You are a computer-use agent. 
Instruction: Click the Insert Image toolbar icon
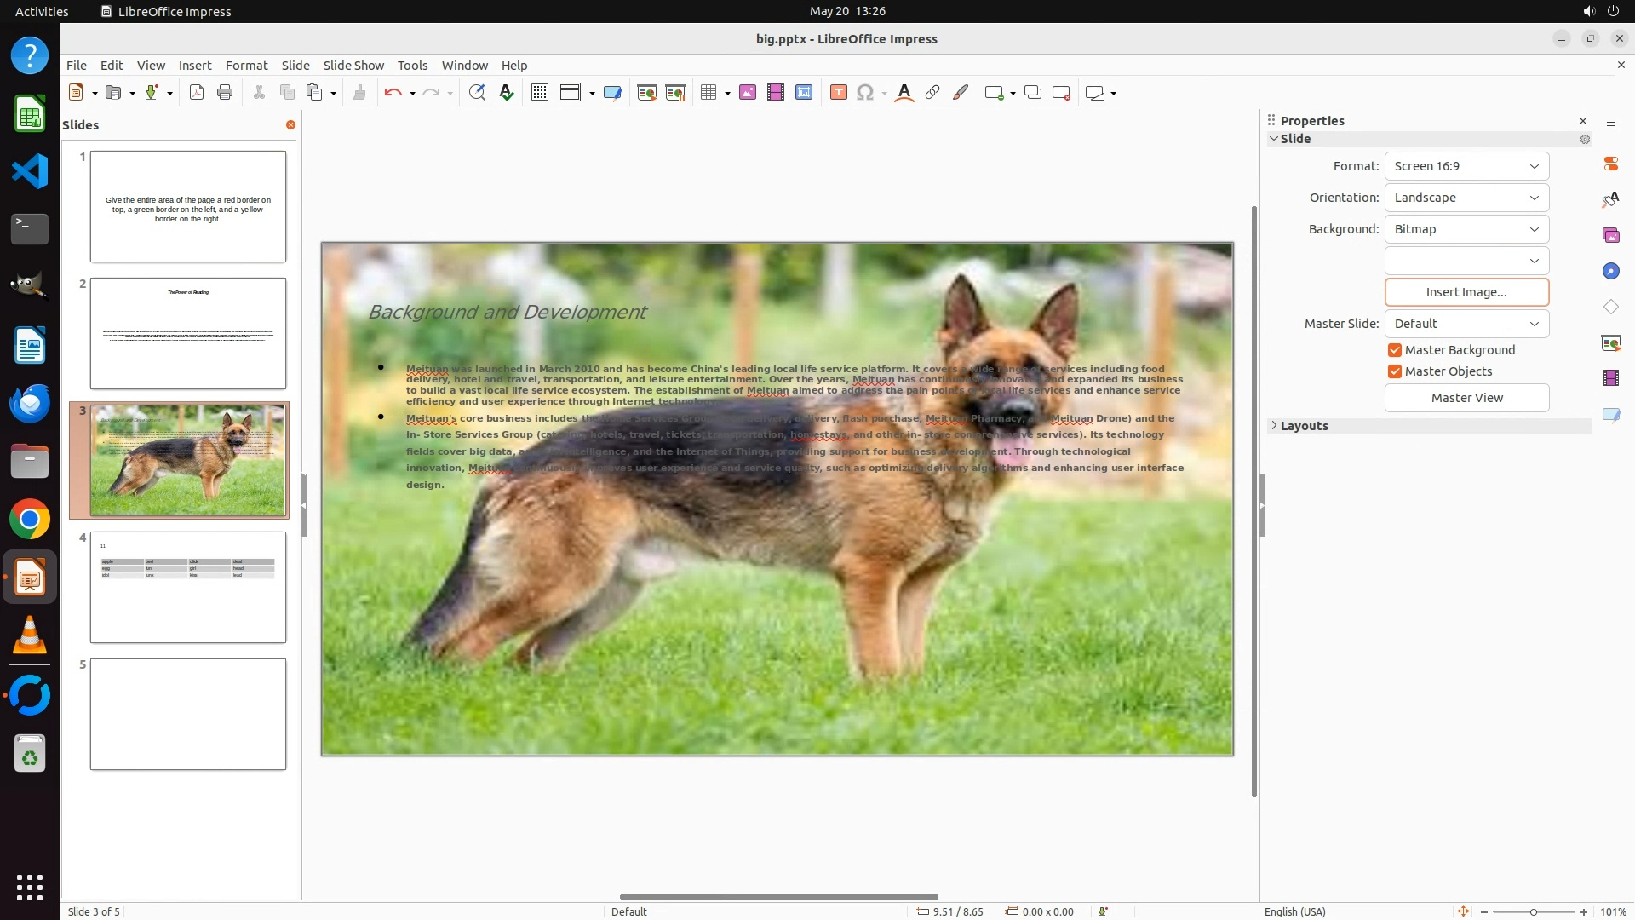tap(748, 93)
